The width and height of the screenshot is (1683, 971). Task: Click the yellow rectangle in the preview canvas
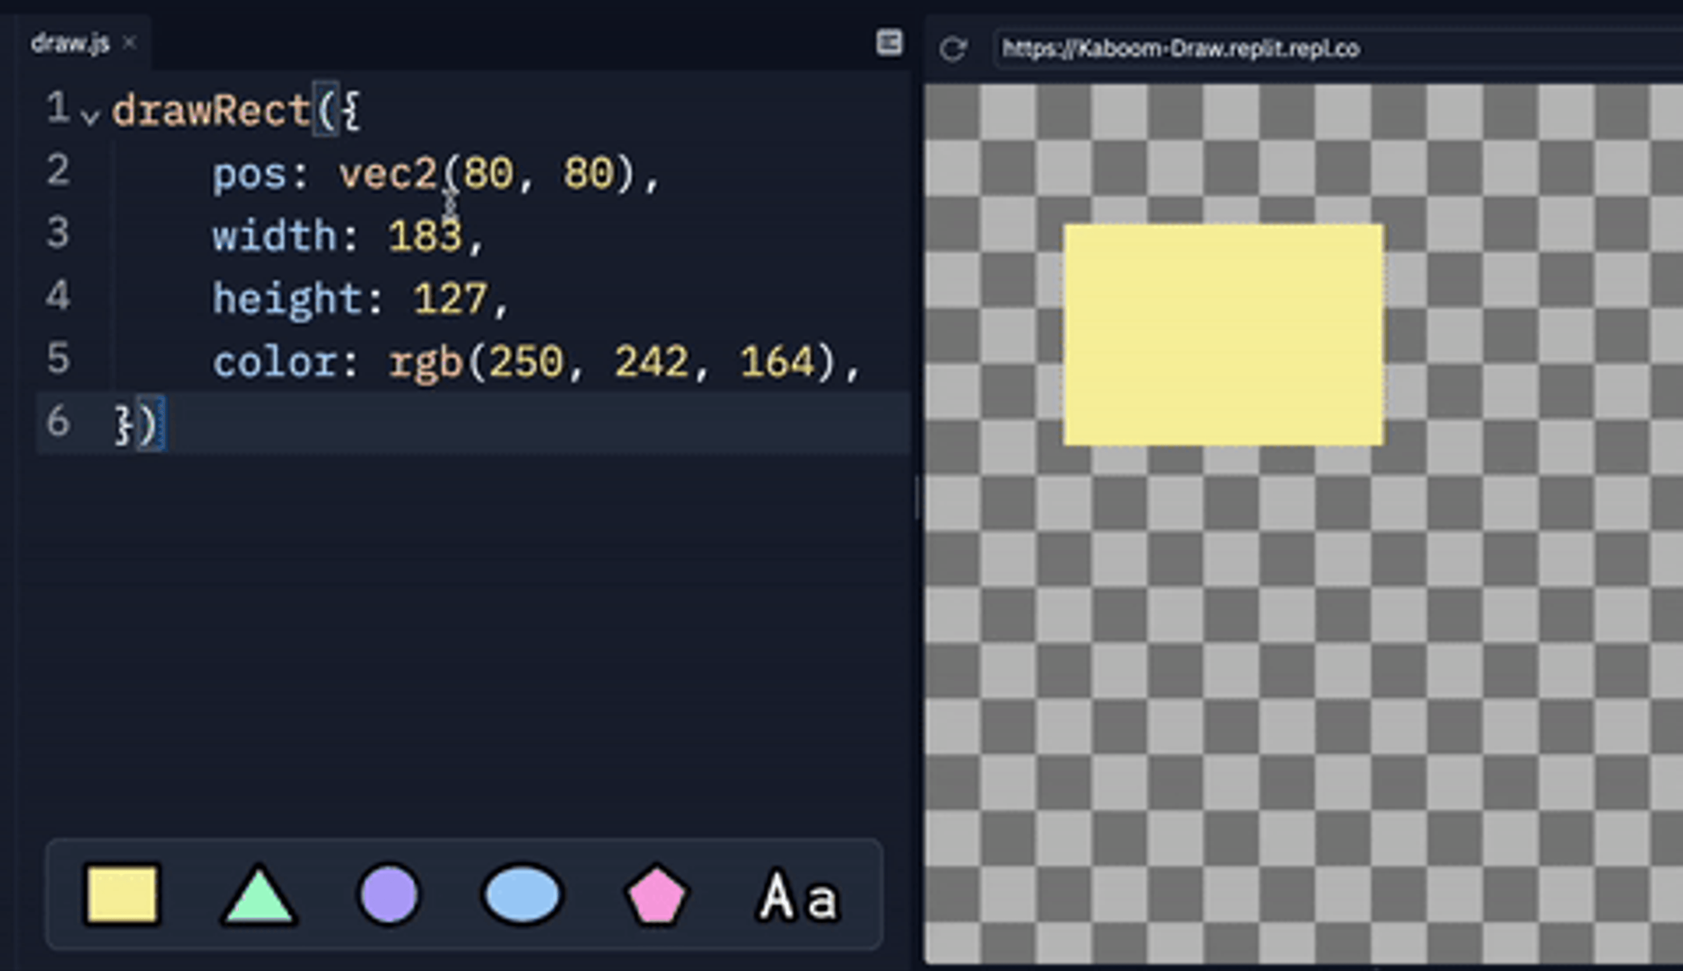[1223, 335]
